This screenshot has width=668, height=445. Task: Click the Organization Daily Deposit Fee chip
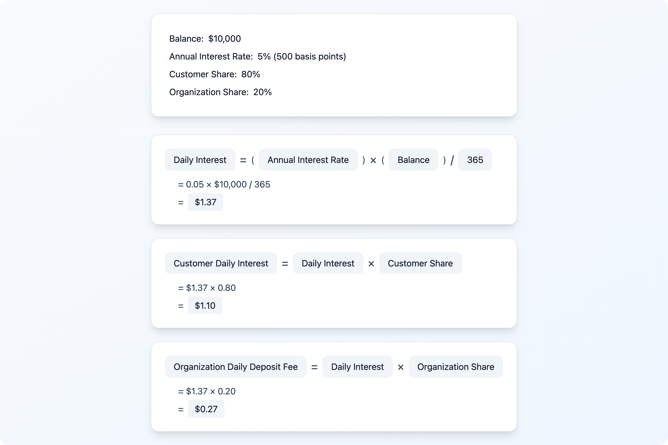pos(235,367)
